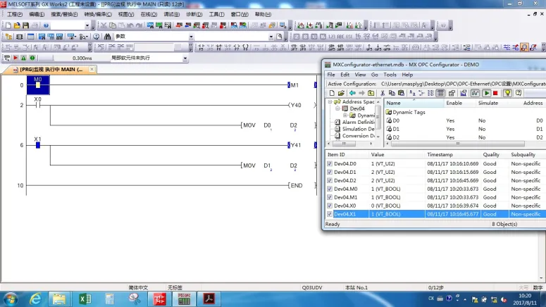Switch to details view icon in Configurator
The height and width of the screenshot is (307, 546).
click(x=440, y=93)
